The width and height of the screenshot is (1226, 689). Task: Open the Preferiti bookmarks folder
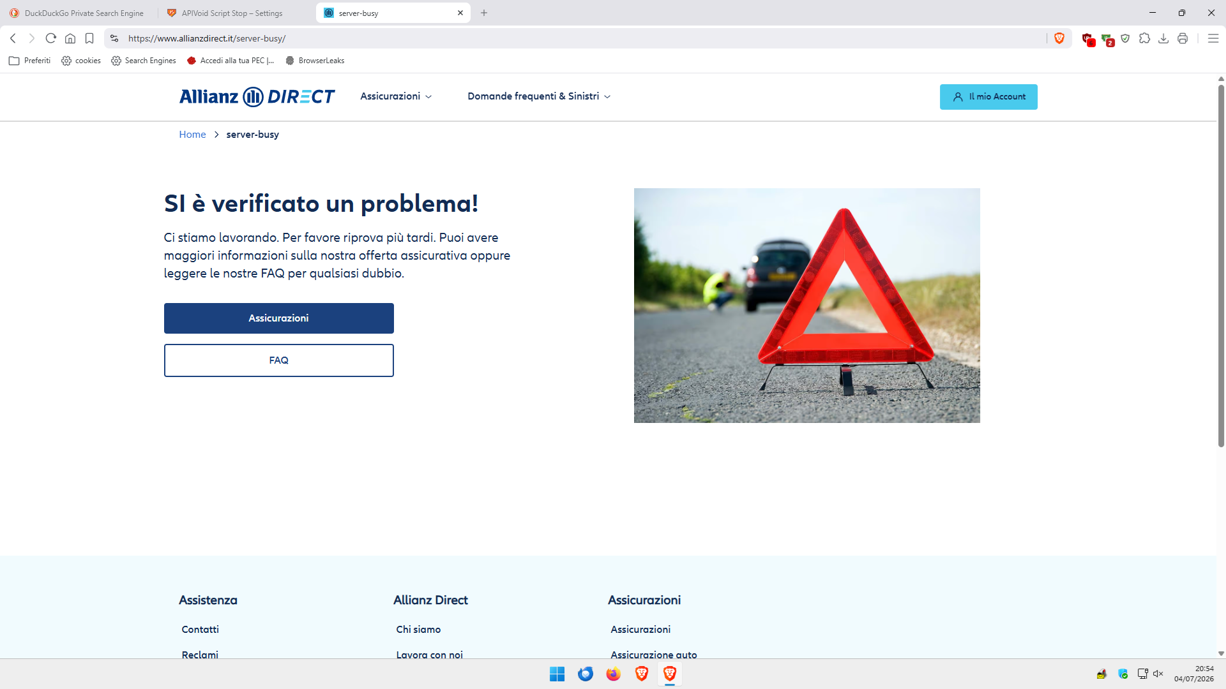(x=30, y=61)
